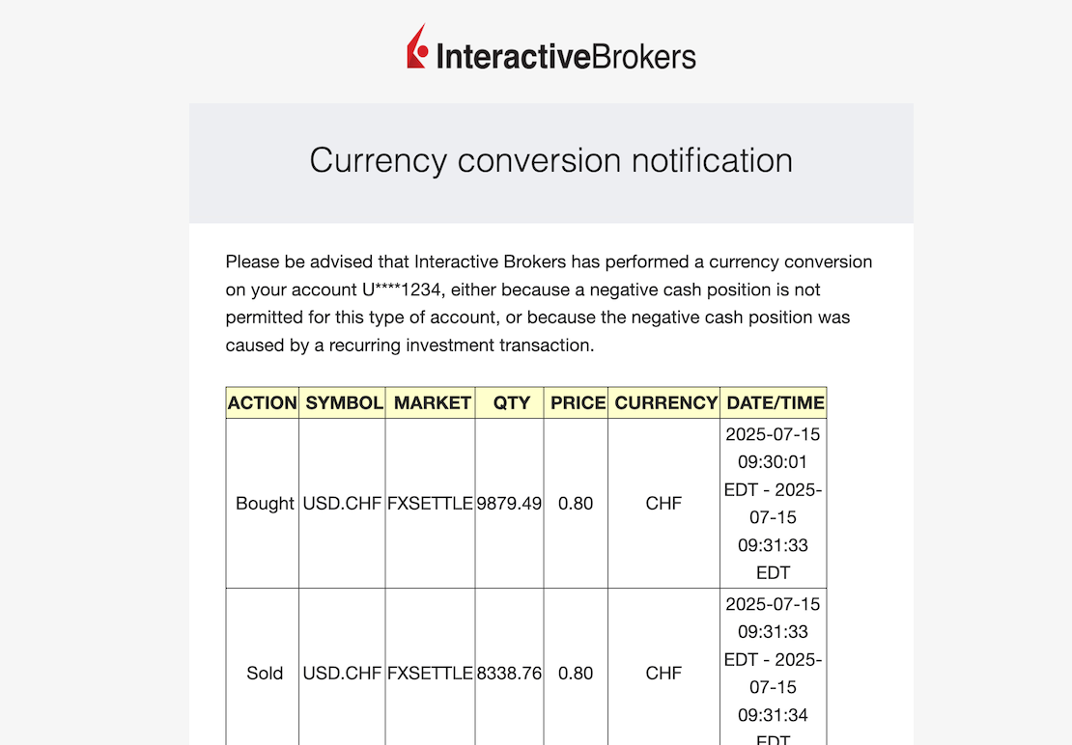Select the 9879.49 quantity cell
Screen dimensions: 1072x745
[x=510, y=504]
